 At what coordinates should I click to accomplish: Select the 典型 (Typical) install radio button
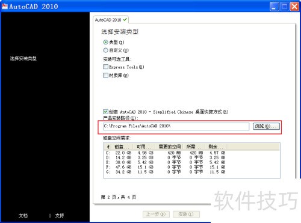[x=105, y=42]
